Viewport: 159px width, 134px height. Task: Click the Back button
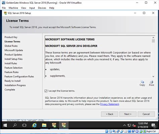pyautogui.click(x=109, y=114)
